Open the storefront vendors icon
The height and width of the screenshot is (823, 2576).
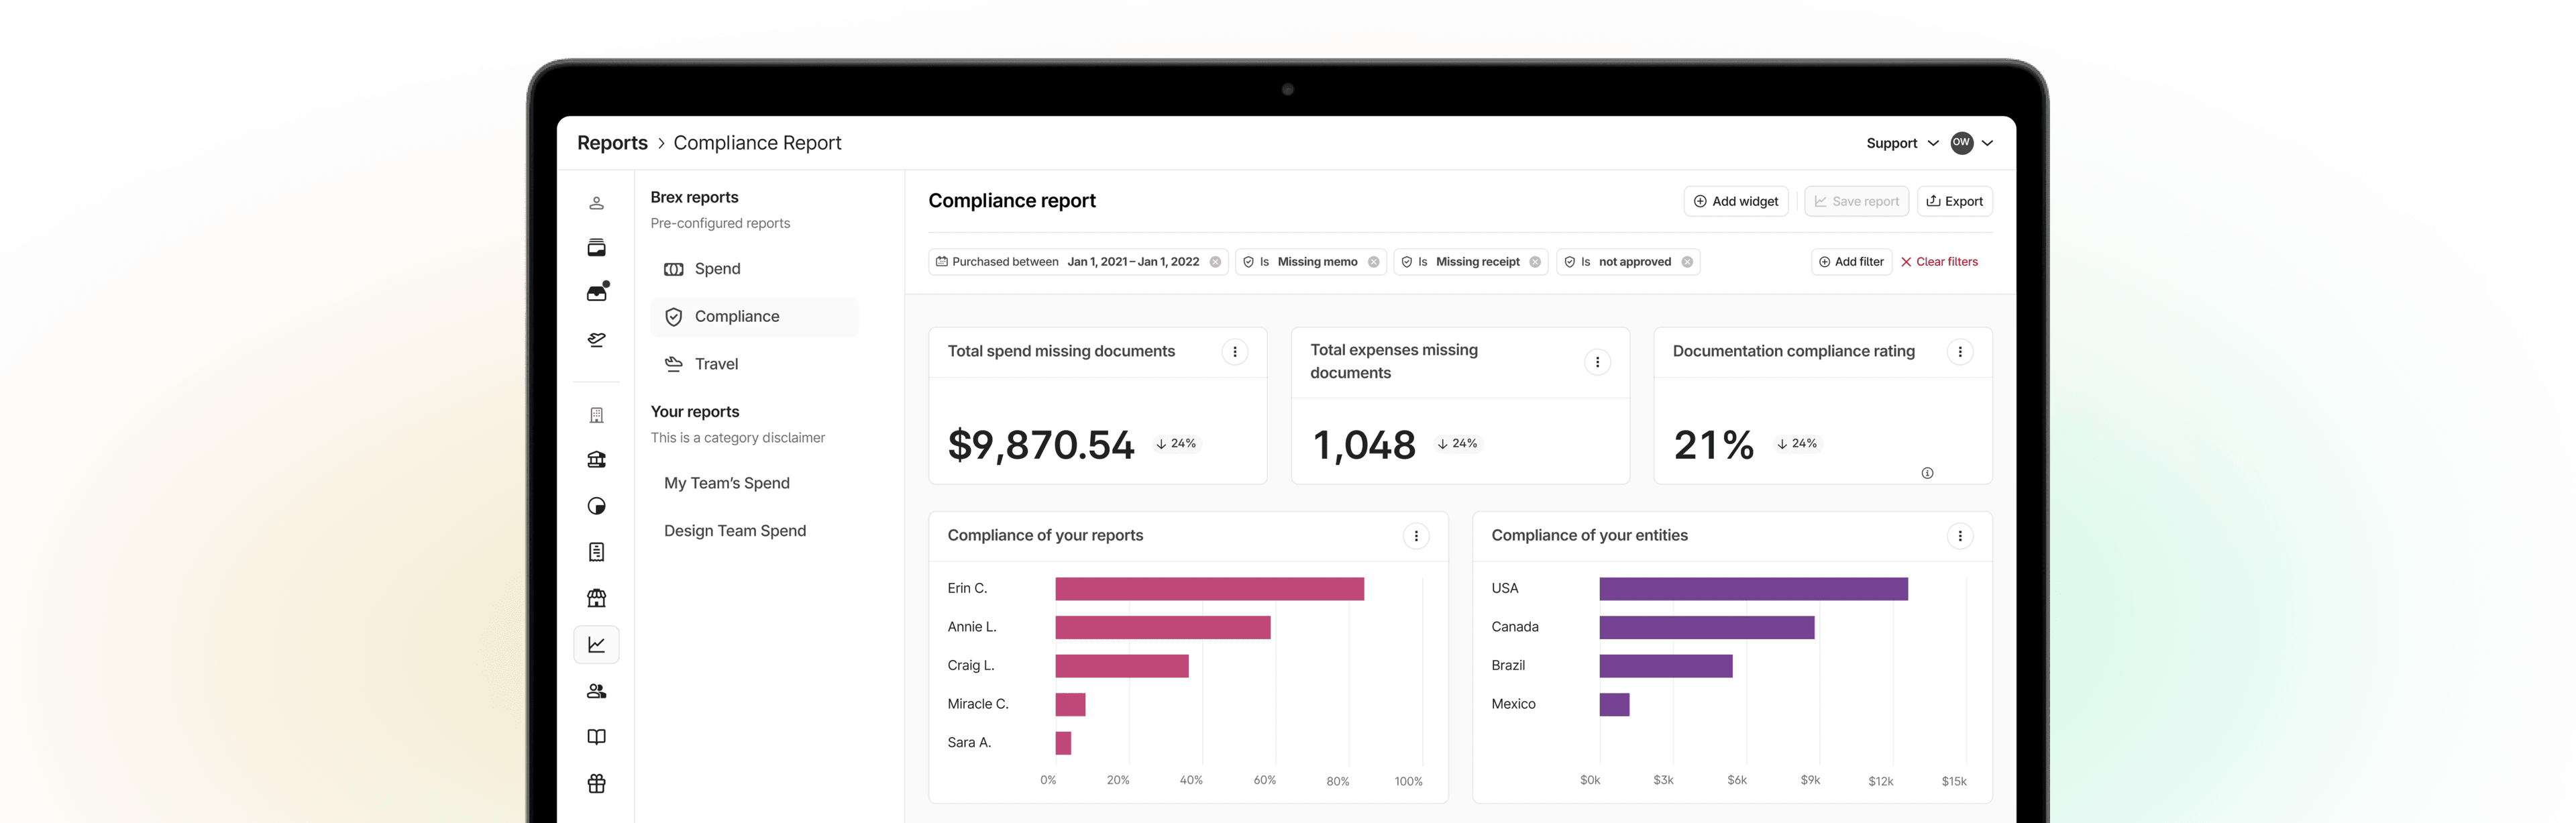tap(596, 598)
